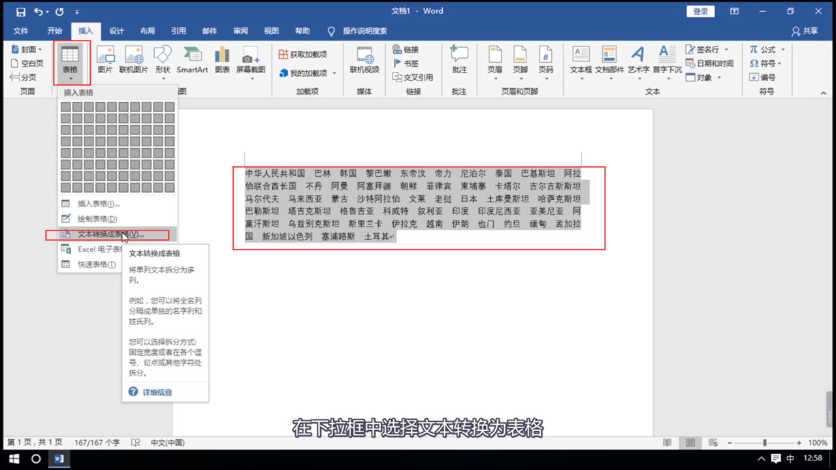Screen dimensions: 836x470
Task: Insert a comment with 批注
Action: pos(459,60)
